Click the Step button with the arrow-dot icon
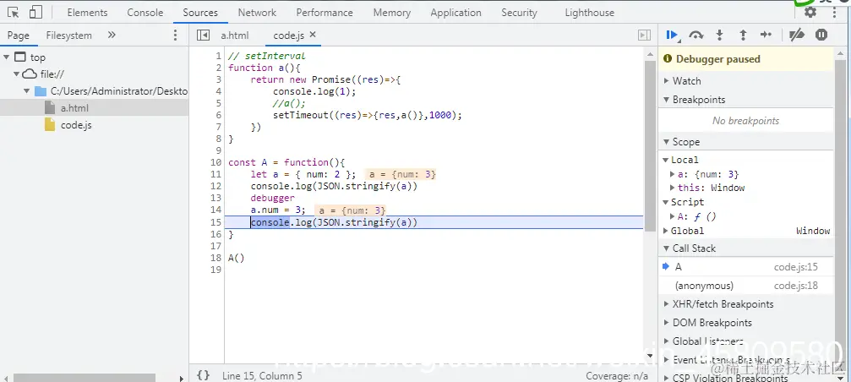This screenshot has width=851, height=382. pos(766,35)
